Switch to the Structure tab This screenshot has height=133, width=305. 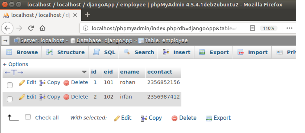[65, 52]
